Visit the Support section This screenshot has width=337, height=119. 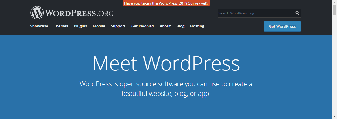coord(118,26)
